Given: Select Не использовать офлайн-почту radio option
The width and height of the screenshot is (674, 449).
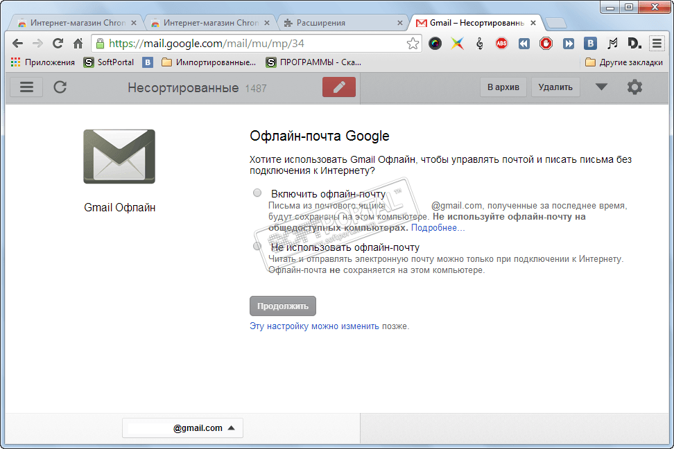Looking at the screenshot, I should (x=257, y=246).
